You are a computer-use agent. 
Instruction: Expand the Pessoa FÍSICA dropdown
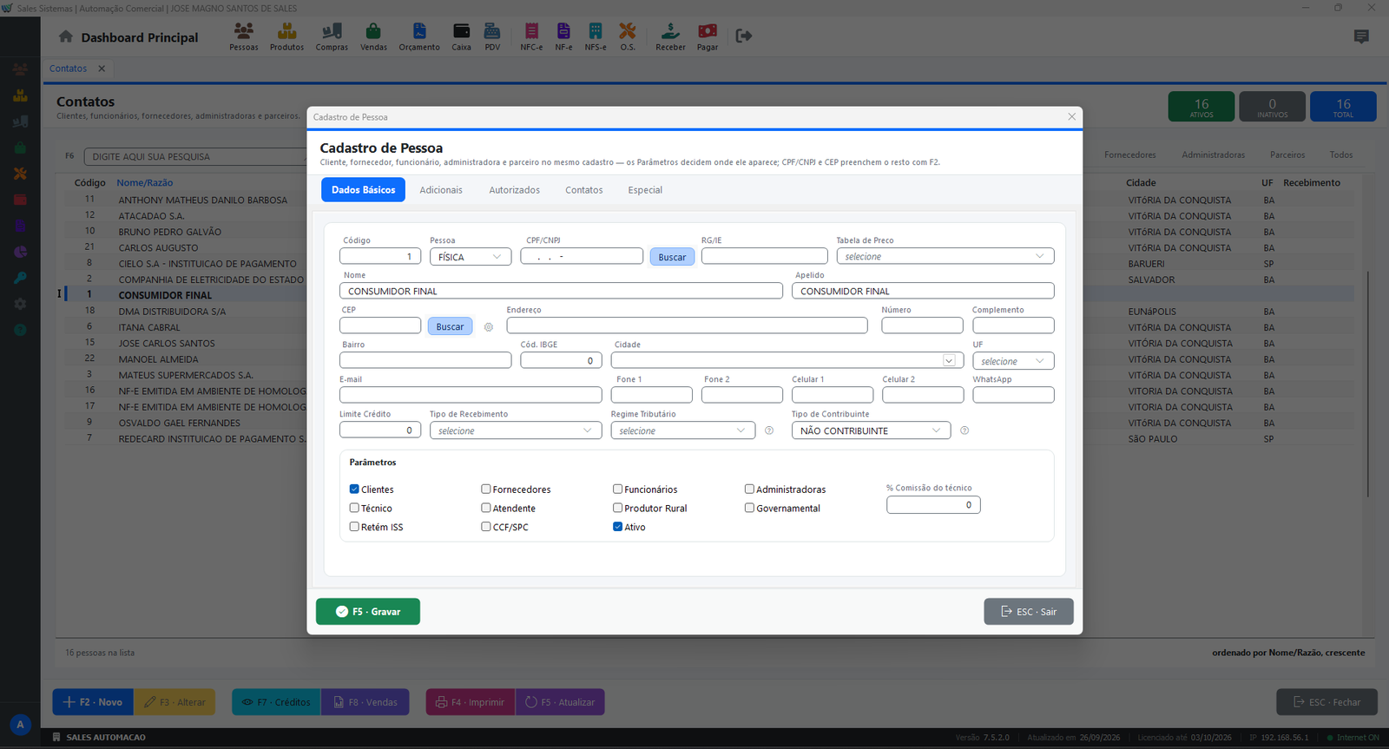(x=471, y=256)
